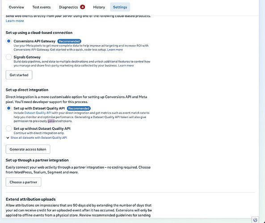Screen dimensions: 265x223
Task: Click the Get started button
Action: [19, 75]
